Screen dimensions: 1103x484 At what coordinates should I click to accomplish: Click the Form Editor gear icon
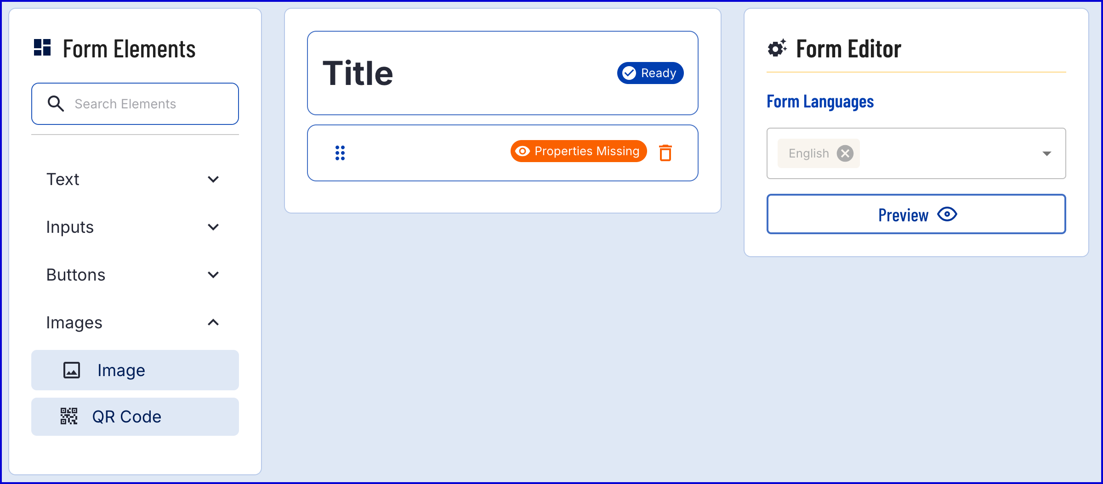(x=777, y=48)
